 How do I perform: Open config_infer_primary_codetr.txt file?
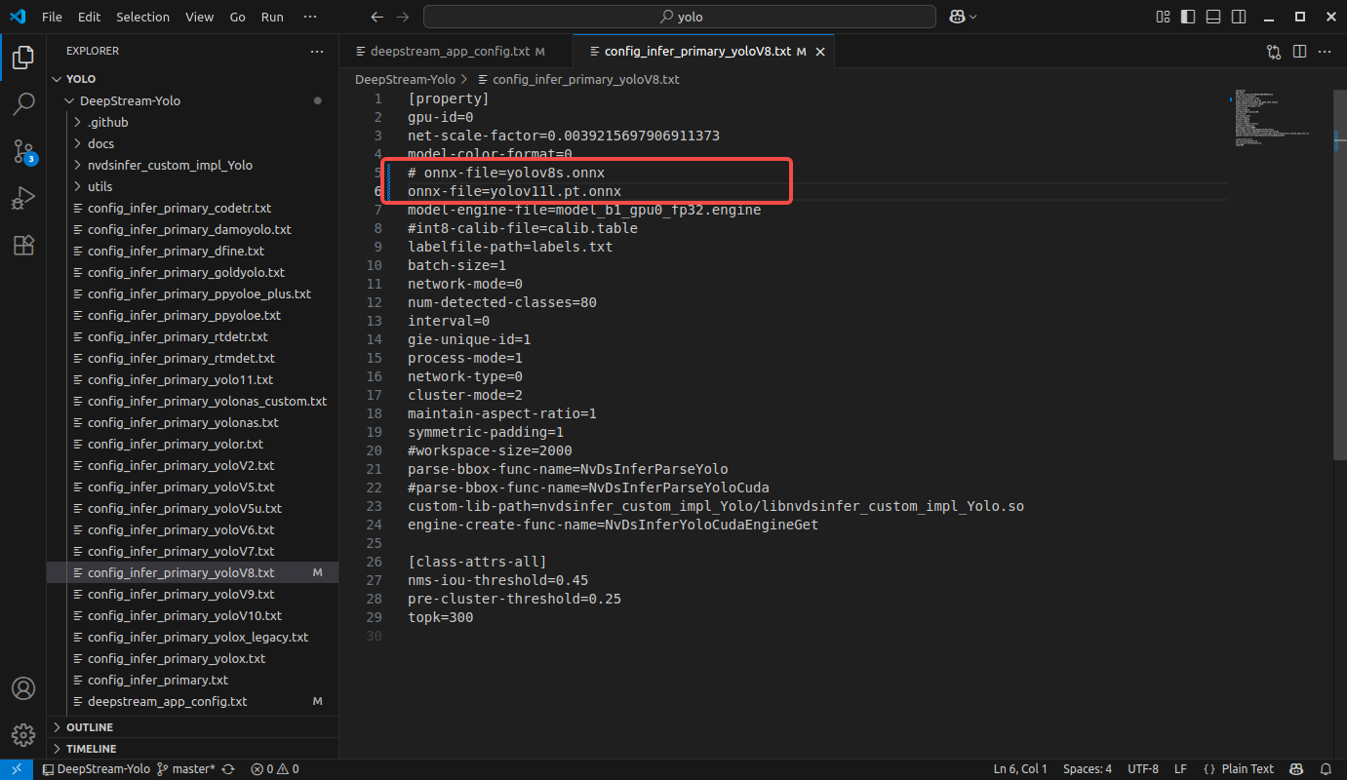(x=179, y=208)
